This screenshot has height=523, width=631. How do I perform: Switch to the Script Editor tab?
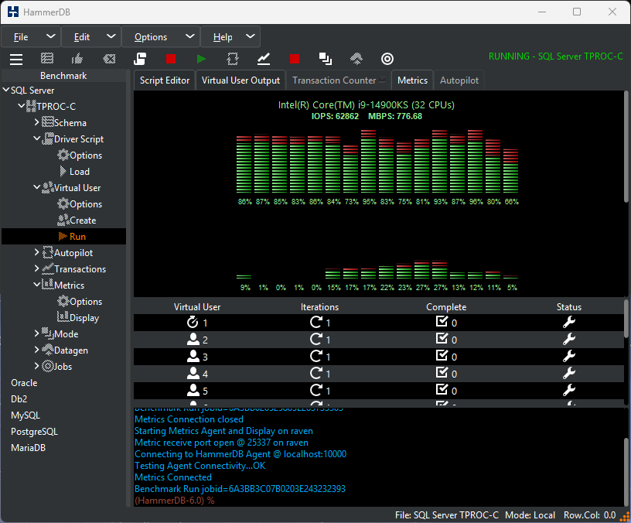coord(165,80)
